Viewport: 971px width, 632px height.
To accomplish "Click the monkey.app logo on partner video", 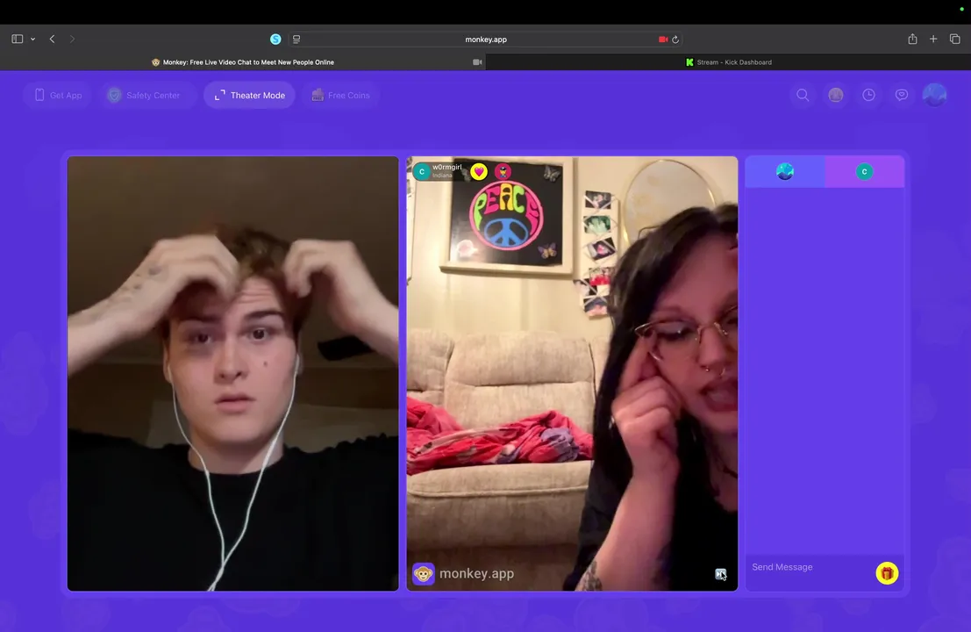I will click(463, 574).
